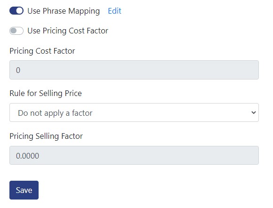Click the 'Pricing Selling Factor' field label
This screenshot has width=273, height=208.
46,136
